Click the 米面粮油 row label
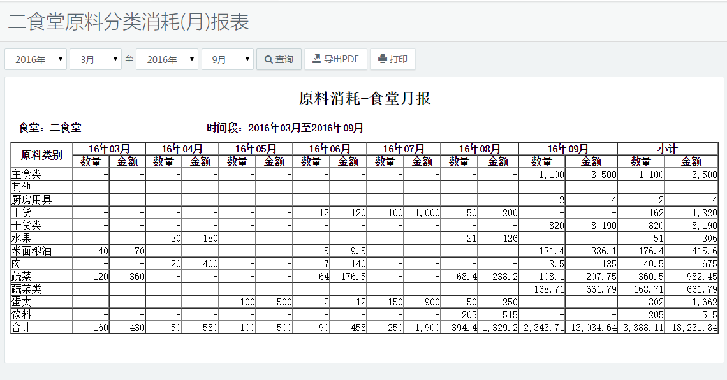Screen dimensions: 727x380 (x=31, y=251)
